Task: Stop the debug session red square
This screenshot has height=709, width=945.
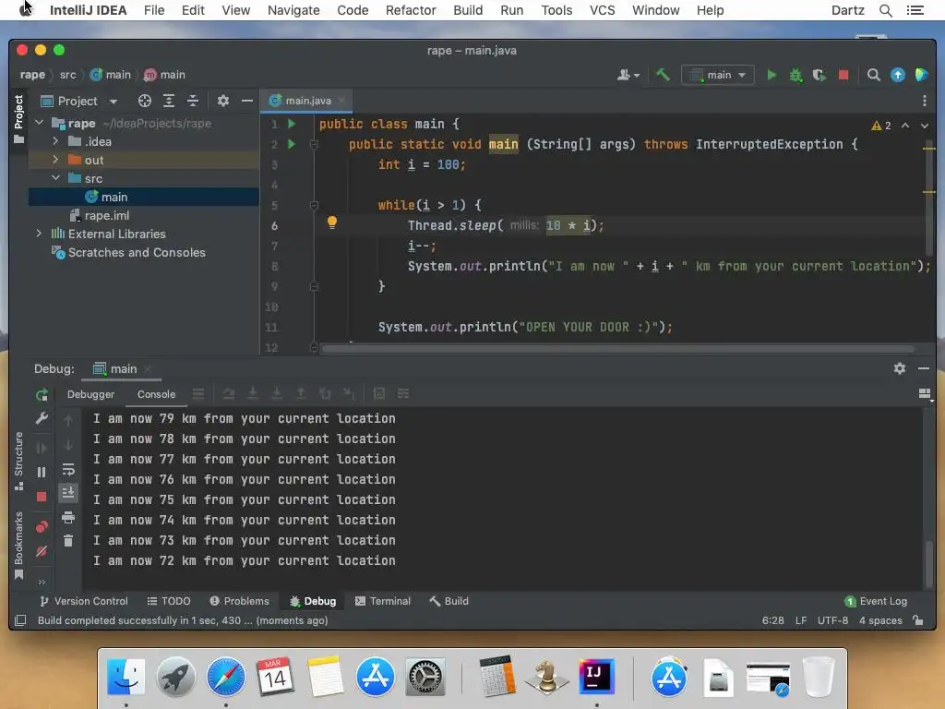Action: (42, 497)
